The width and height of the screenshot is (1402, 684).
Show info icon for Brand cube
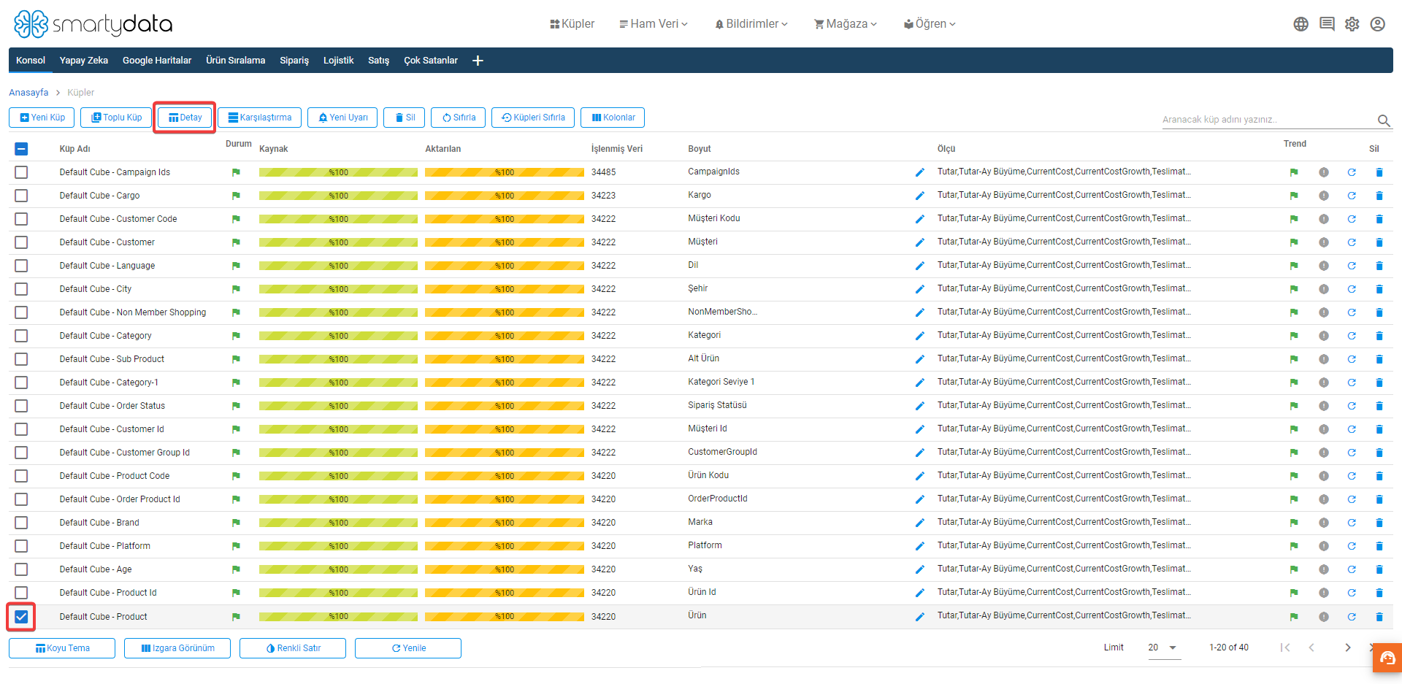[1324, 523]
